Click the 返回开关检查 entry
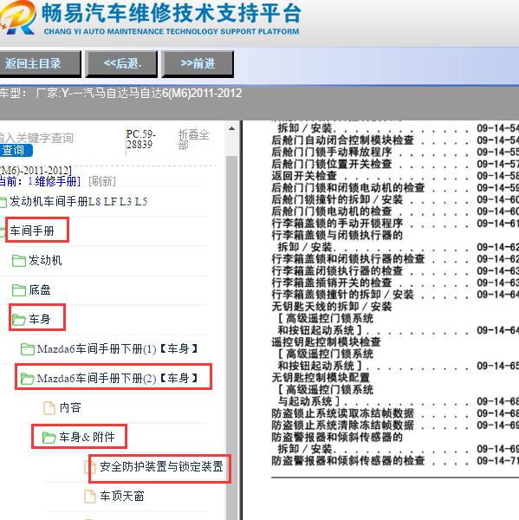 (304, 176)
